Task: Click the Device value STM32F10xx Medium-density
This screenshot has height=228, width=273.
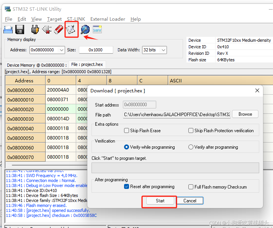Action: [x=244, y=40]
